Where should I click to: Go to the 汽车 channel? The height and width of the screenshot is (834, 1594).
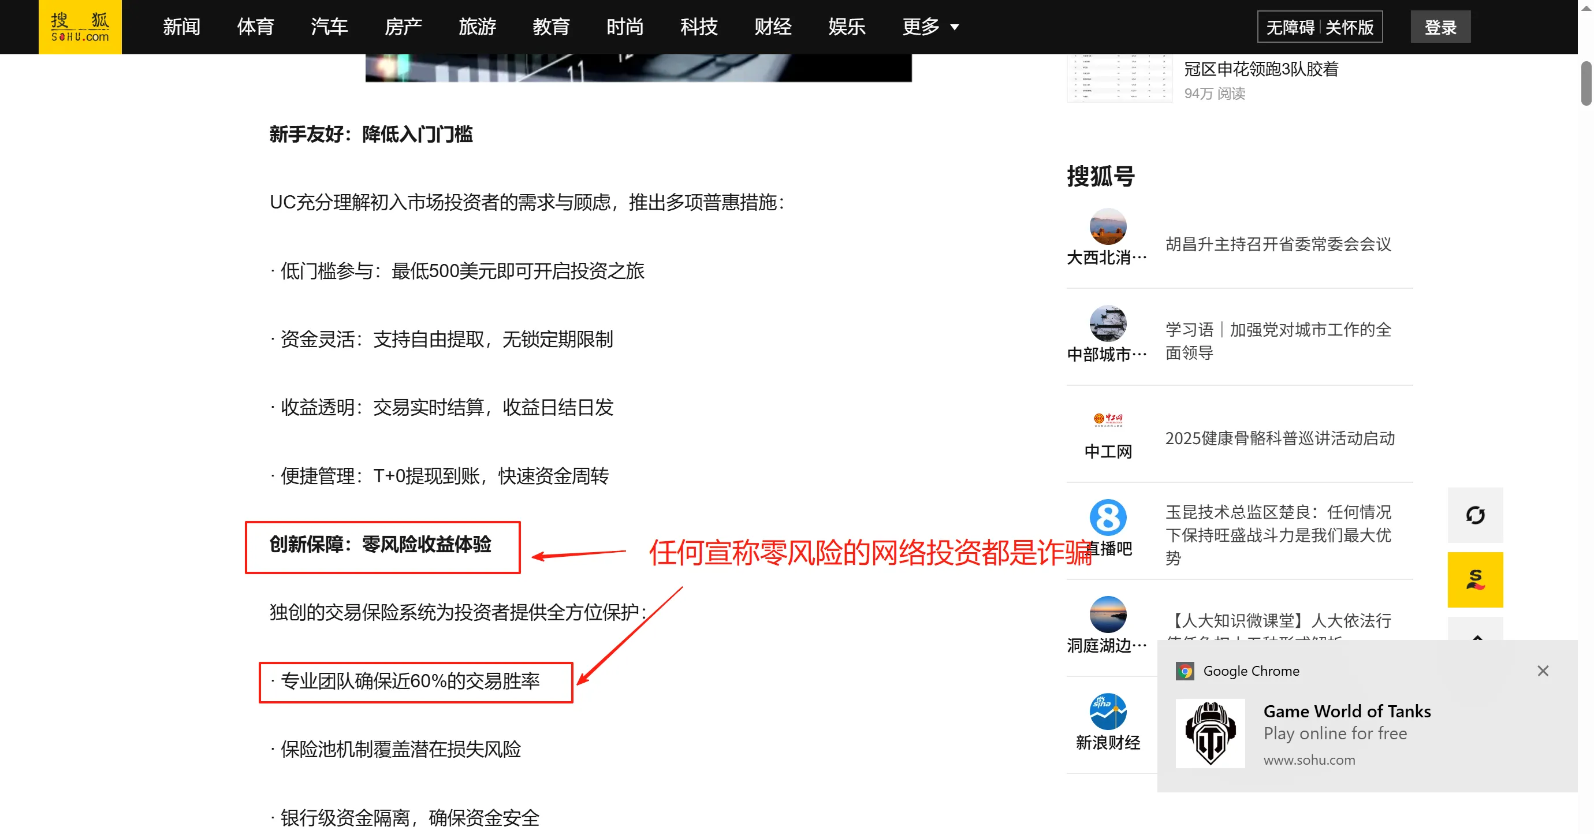329,27
